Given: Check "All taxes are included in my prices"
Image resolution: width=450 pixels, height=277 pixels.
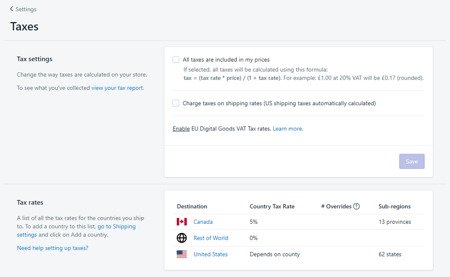Looking at the screenshot, I should coord(175,59).
